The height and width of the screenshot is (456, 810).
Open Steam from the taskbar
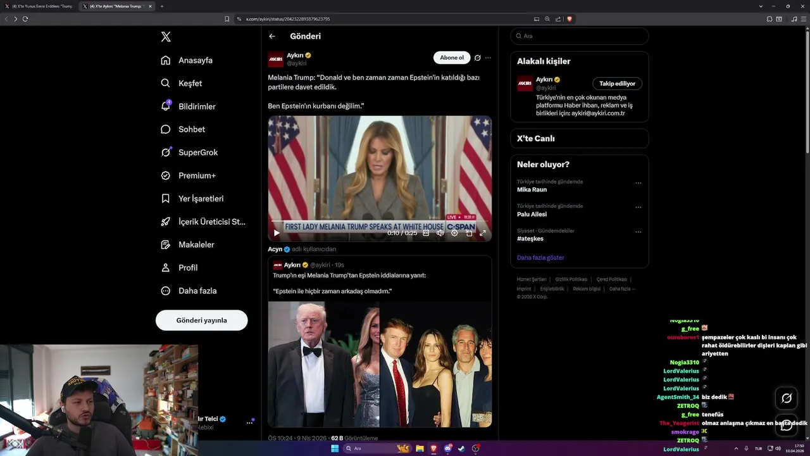pyautogui.click(x=461, y=448)
